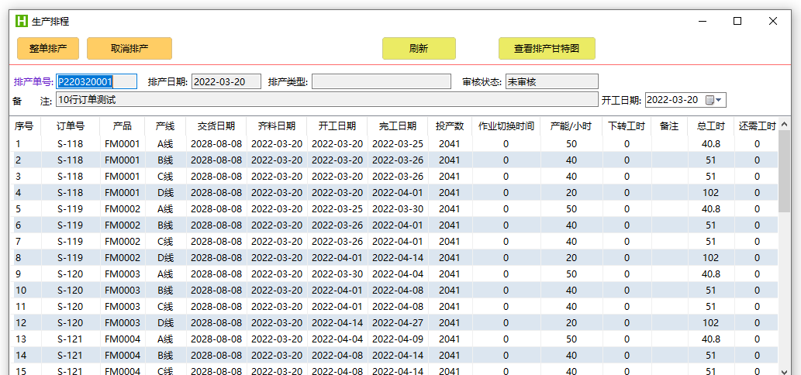Sort by the 产线 column header
Viewport: 801px width, 375px height.
[165, 126]
